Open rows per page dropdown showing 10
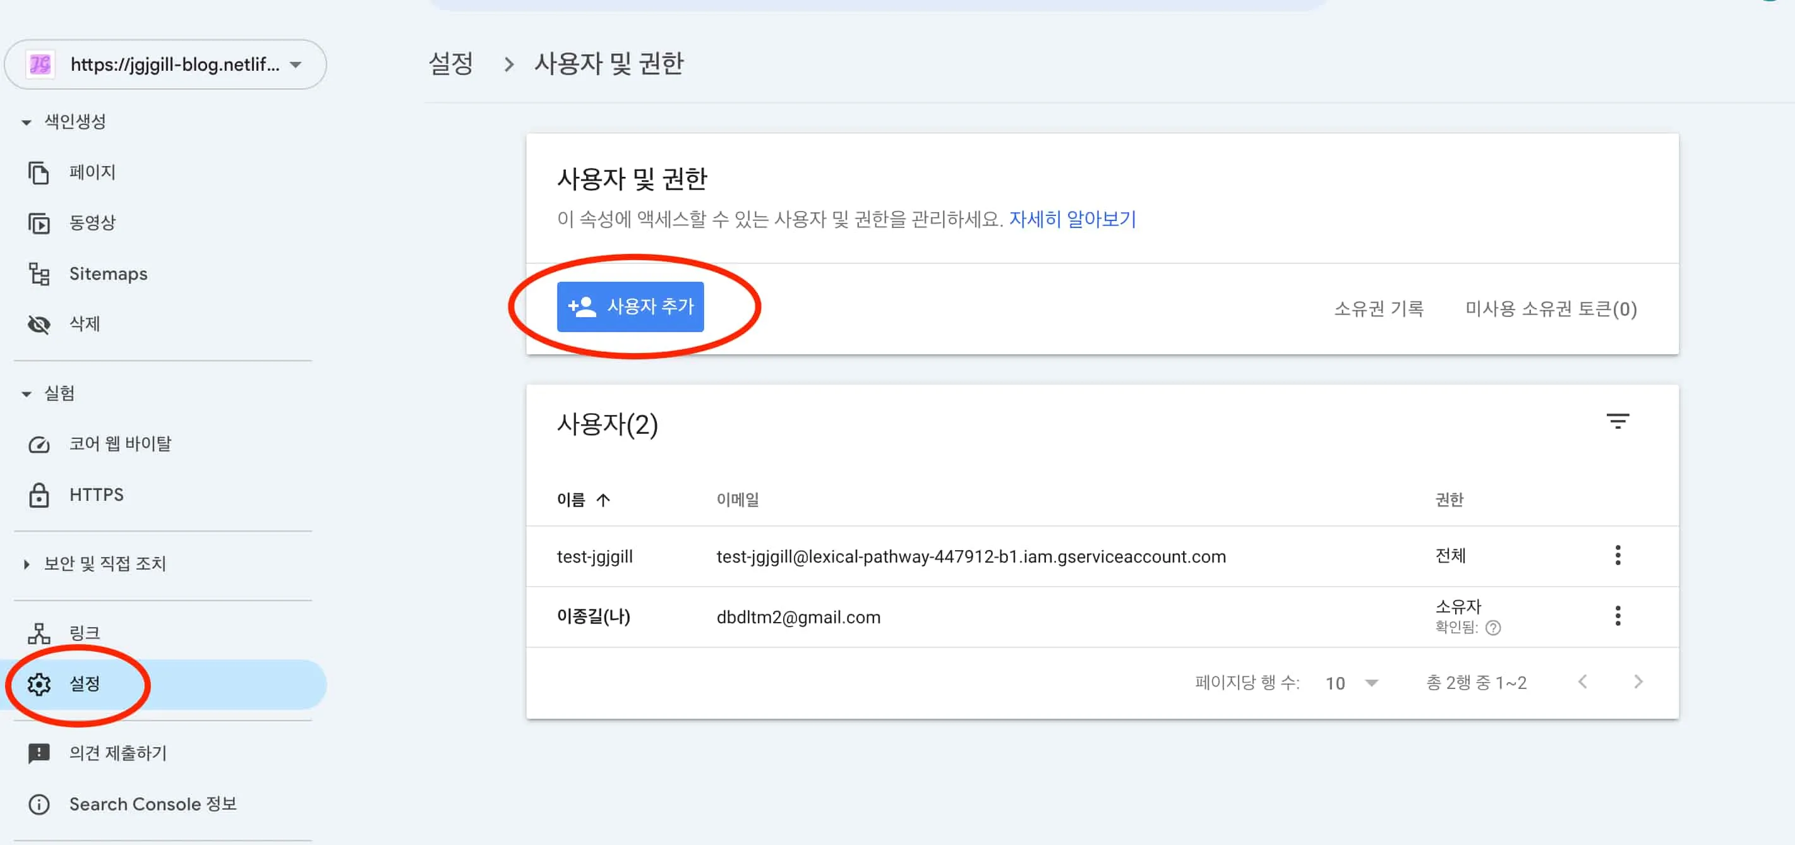 click(x=1350, y=683)
